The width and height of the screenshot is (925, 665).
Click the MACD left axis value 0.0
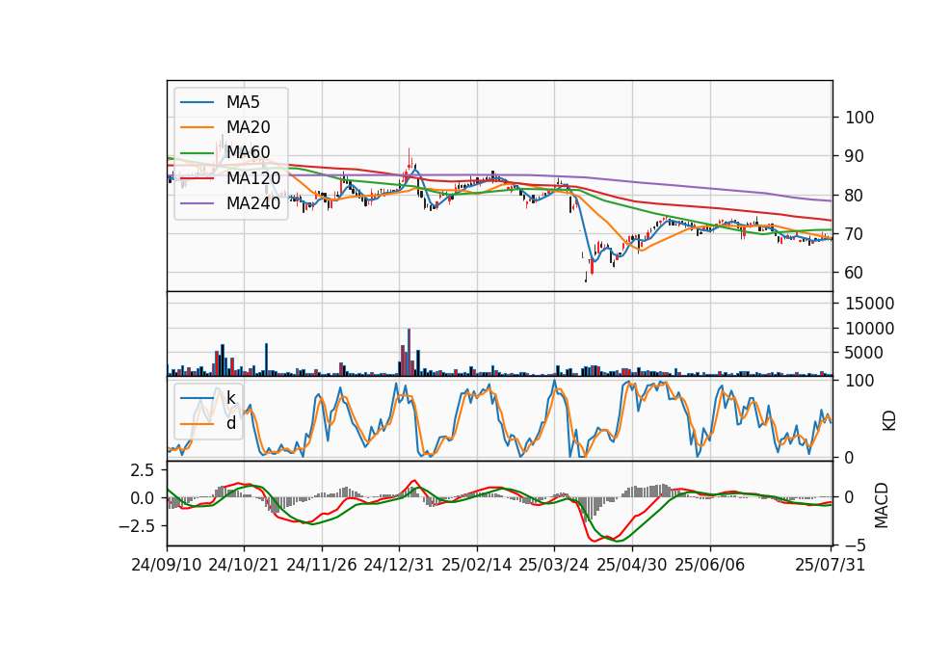pos(143,498)
